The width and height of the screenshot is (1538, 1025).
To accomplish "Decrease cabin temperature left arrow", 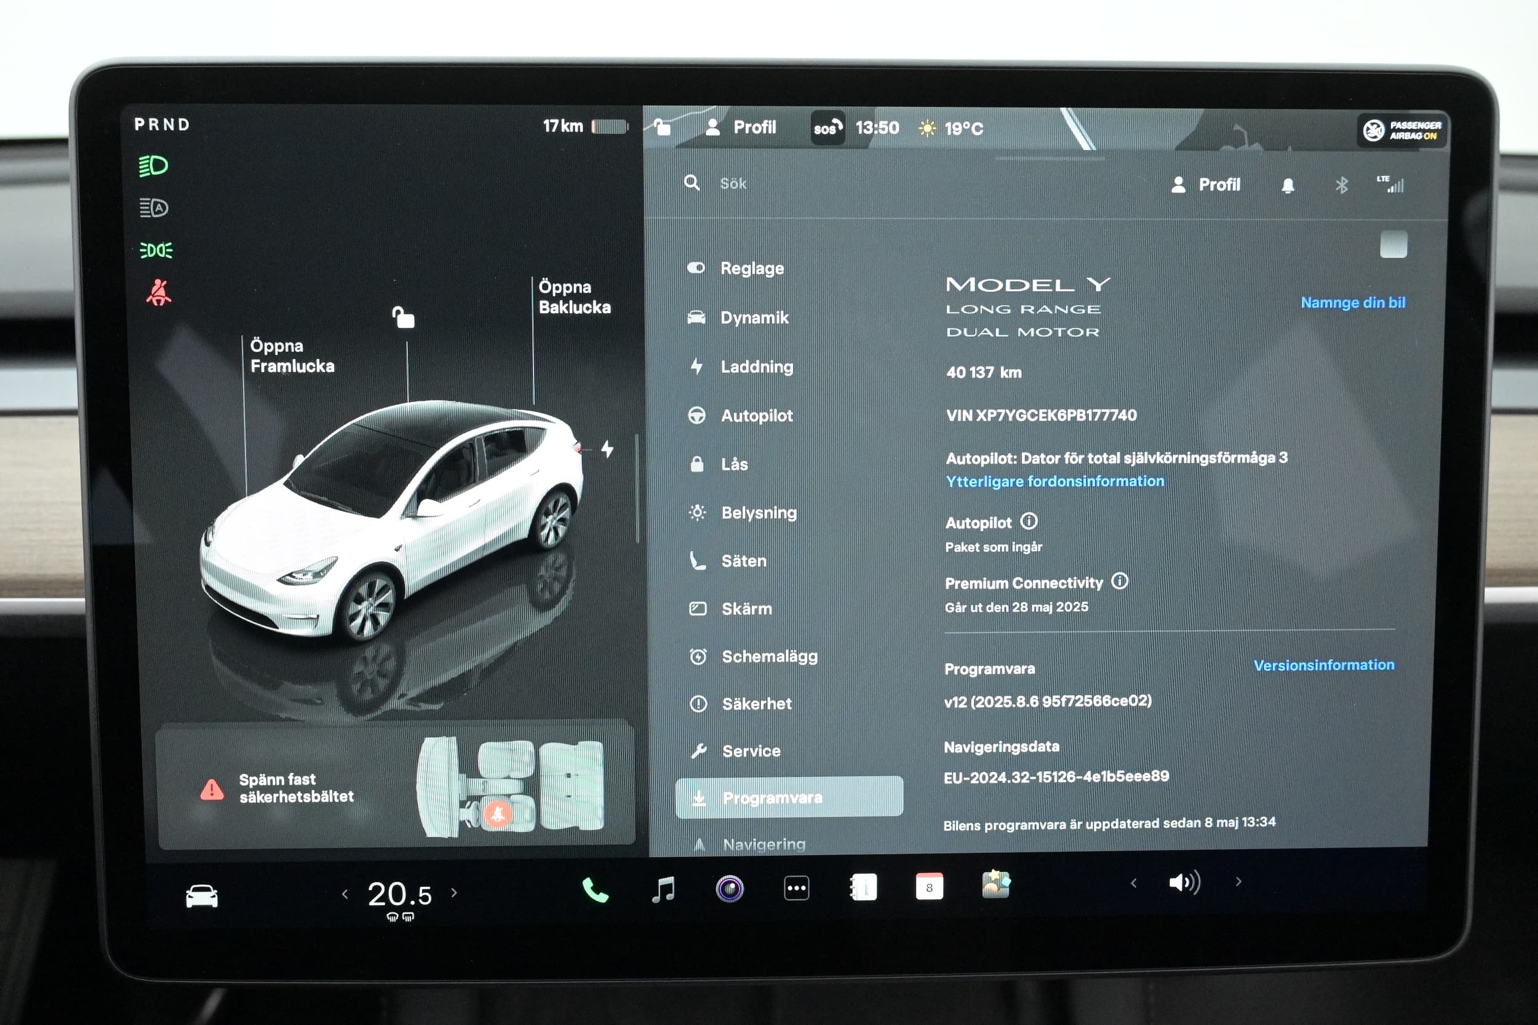I will (345, 893).
